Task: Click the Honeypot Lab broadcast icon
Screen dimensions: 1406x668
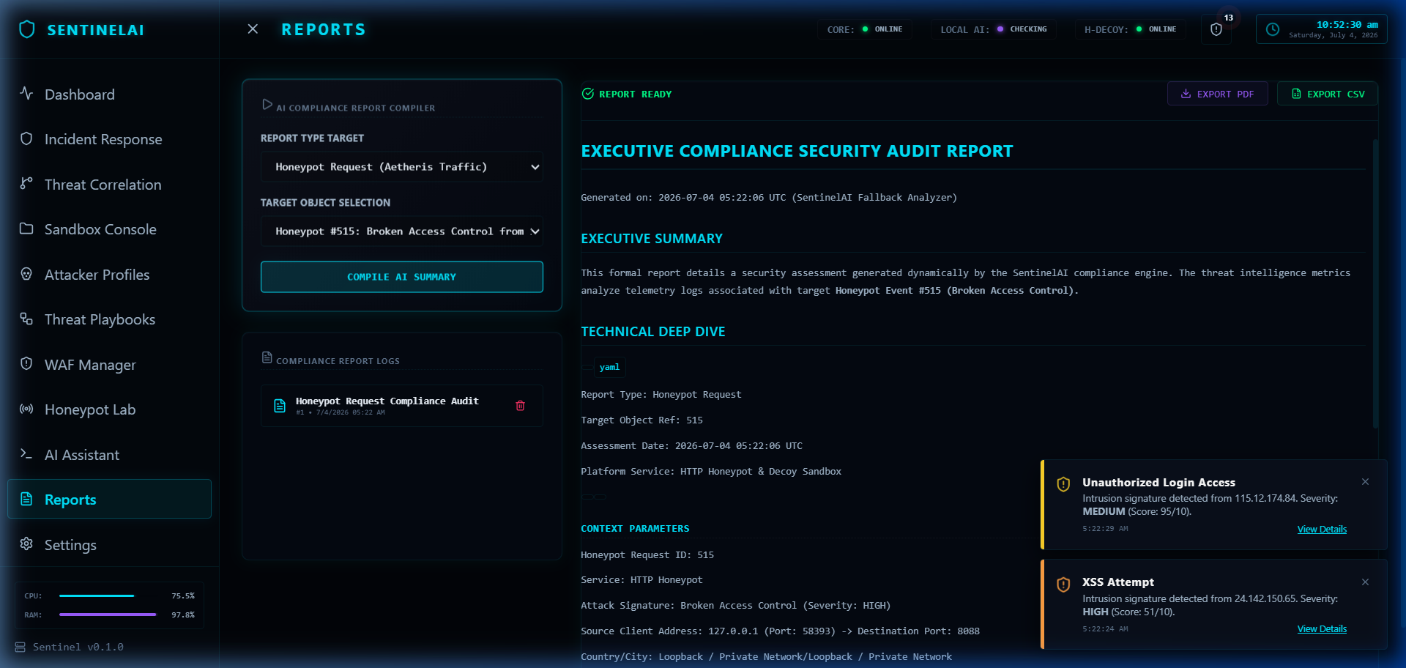Action: (x=26, y=409)
